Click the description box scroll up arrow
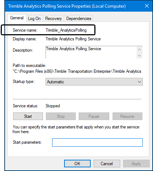Screen dimensions: 153x171 (140, 49)
